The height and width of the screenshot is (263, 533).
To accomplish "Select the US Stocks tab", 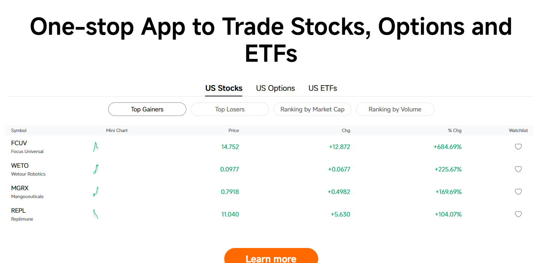I will [224, 88].
